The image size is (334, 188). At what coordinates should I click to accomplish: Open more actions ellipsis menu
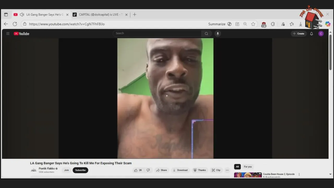coord(227,170)
